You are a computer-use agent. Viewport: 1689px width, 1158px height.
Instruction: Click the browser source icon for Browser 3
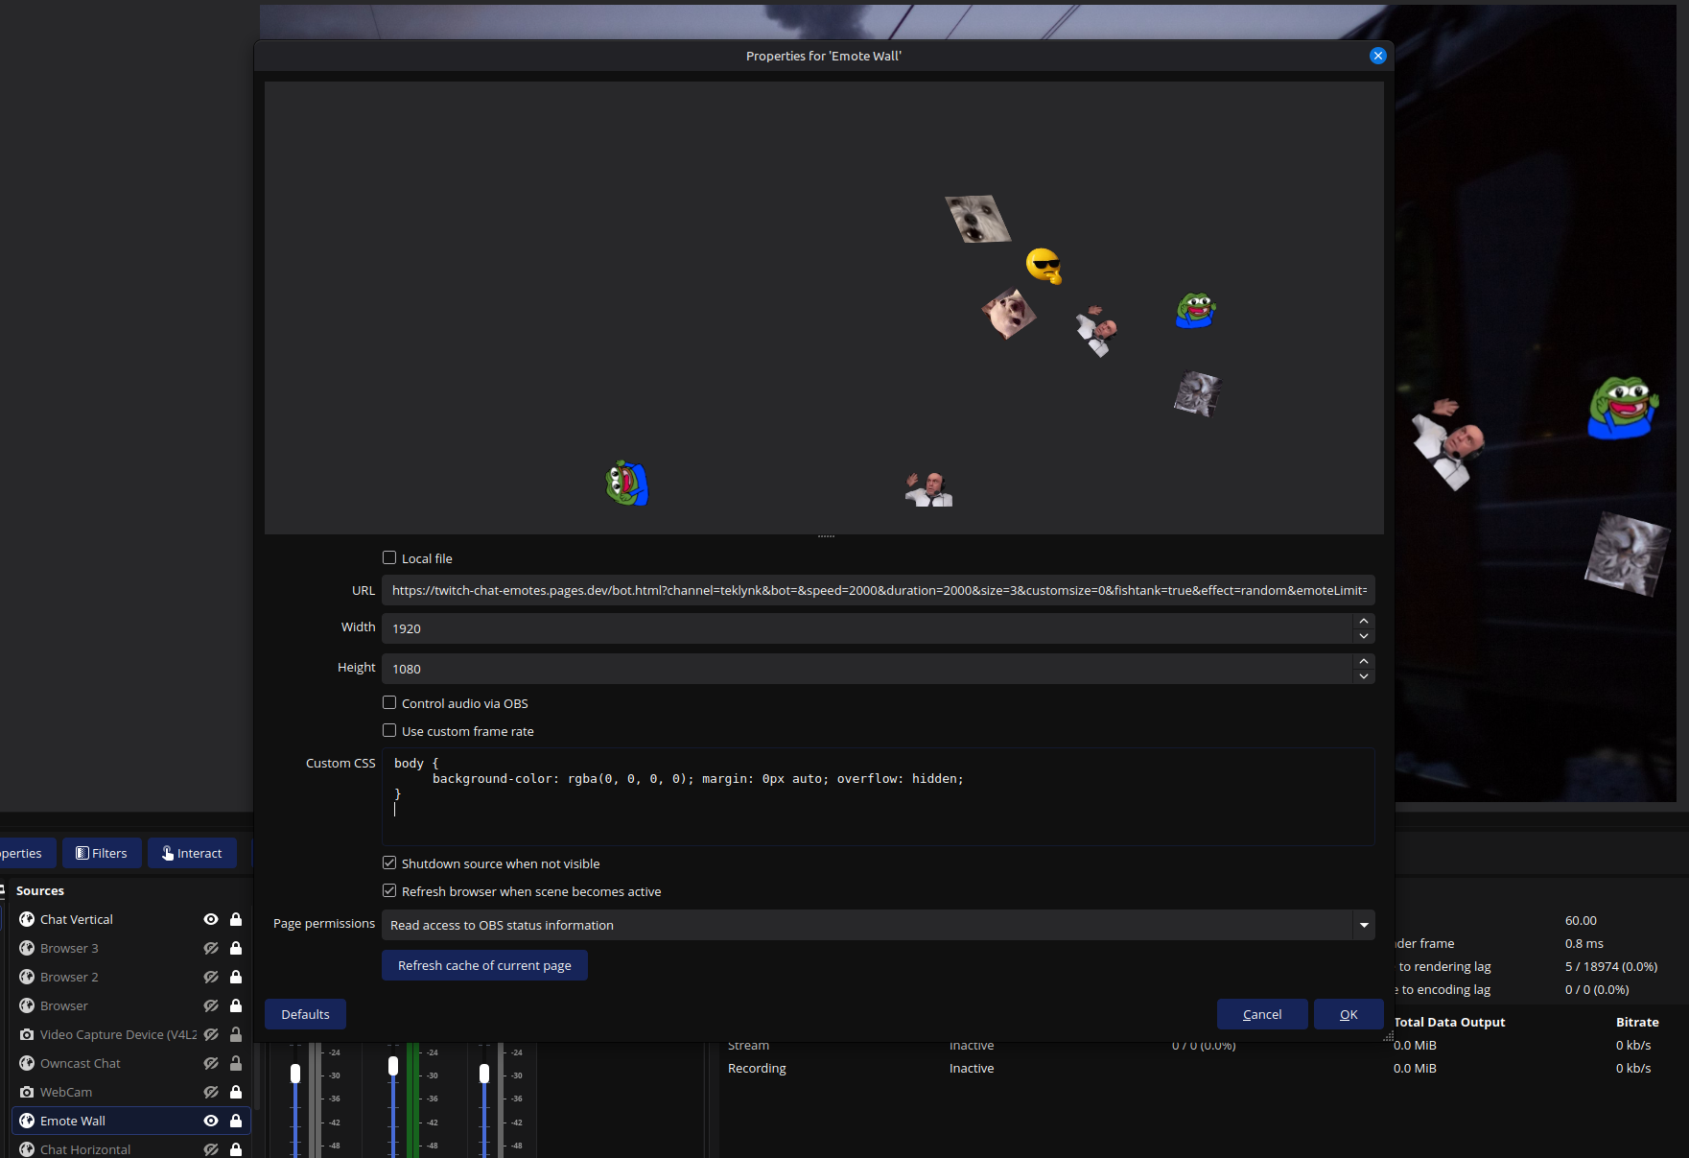27,948
